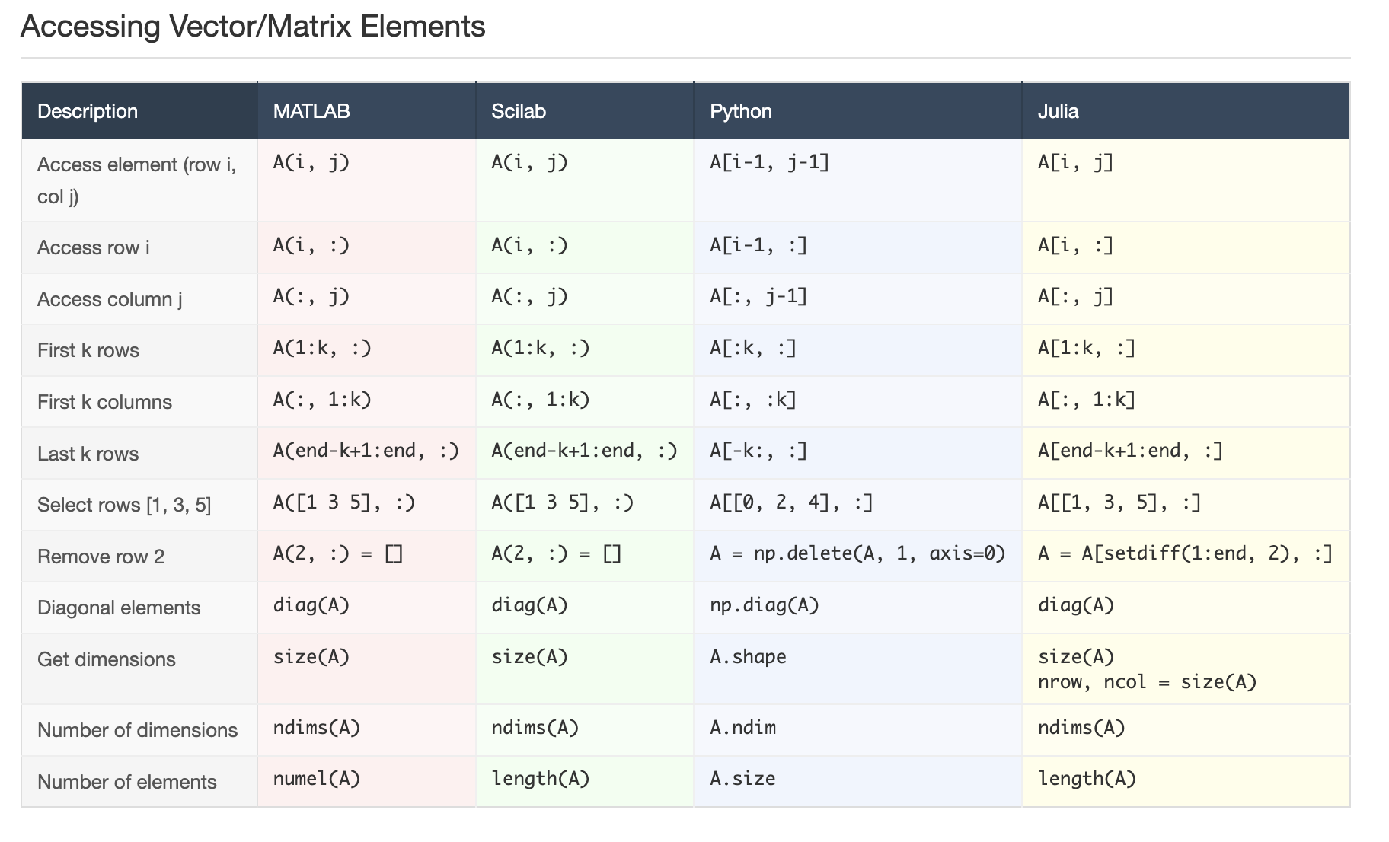The height and width of the screenshot is (842, 1389).
Task: Click the Julia column header
Action: click(1058, 111)
